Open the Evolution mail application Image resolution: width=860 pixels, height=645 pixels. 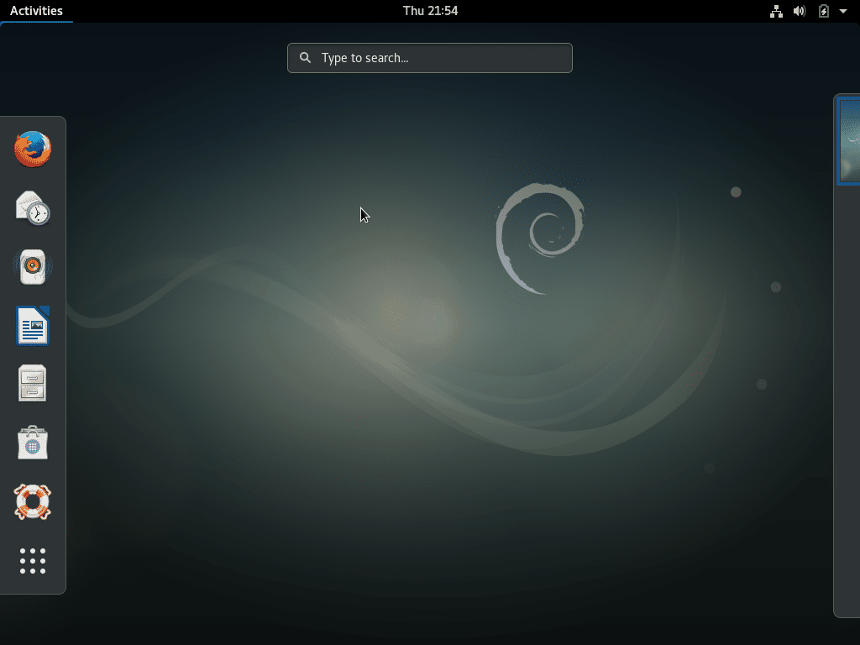point(32,207)
